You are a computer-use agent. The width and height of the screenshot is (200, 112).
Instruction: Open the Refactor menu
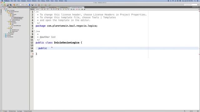(x=34, y=1)
